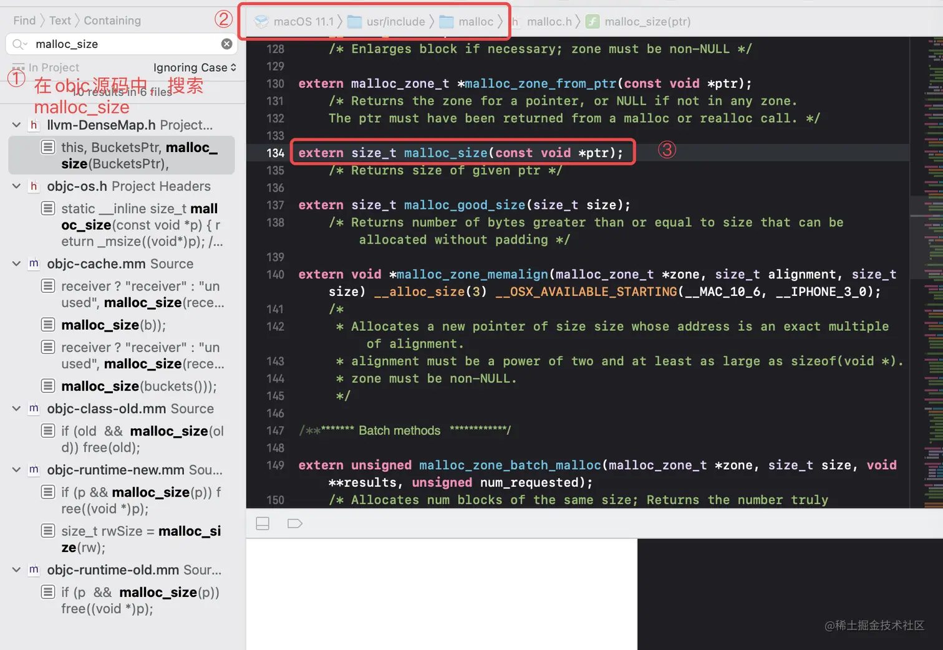The width and height of the screenshot is (943, 650).
Task: Click the search field containing malloc_size
Action: point(122,44)
